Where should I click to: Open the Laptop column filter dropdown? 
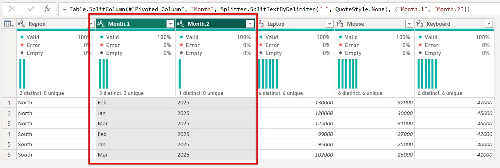point(329,24)
